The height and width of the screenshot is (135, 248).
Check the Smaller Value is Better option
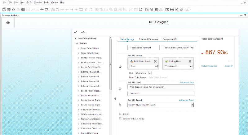coord(121,119)
